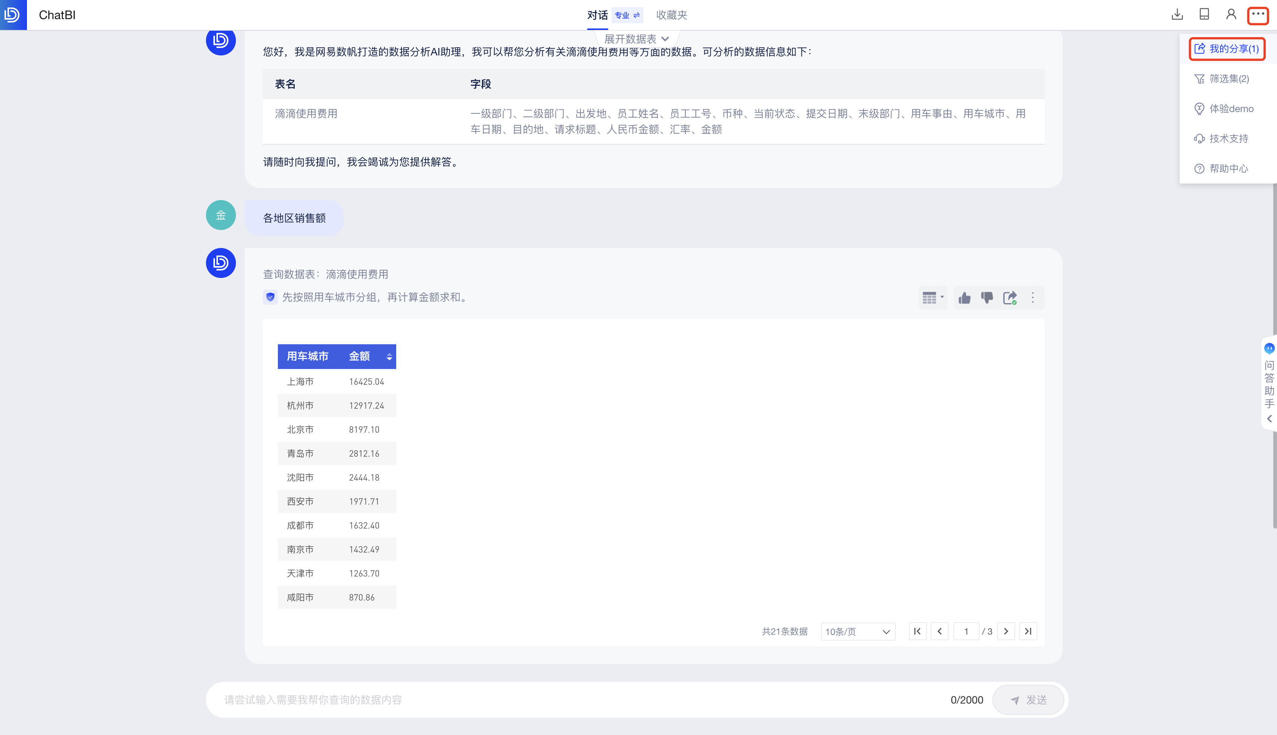1277x735 pixels.
Task: Click the share answer icon
Action: coord(1010,298)
